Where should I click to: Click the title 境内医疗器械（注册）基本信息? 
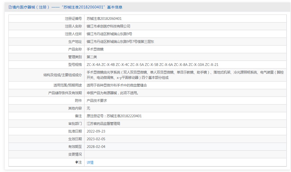coord(67,7)
